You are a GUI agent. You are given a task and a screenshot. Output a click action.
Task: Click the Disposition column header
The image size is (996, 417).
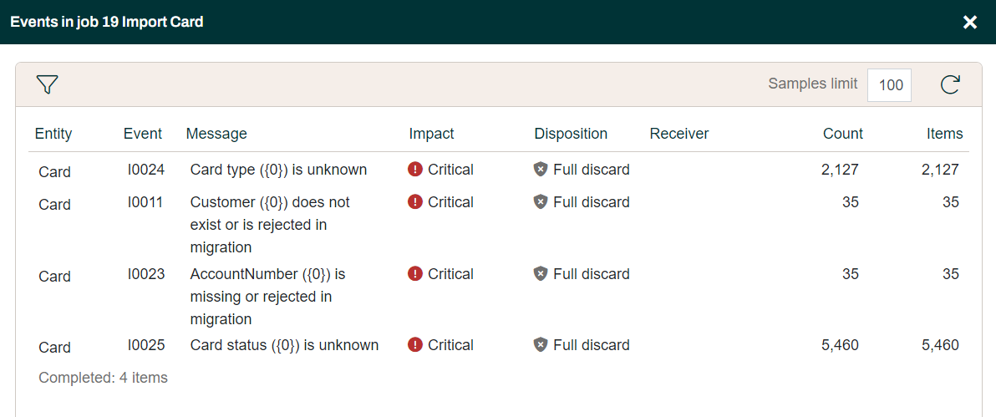[571, 134]
